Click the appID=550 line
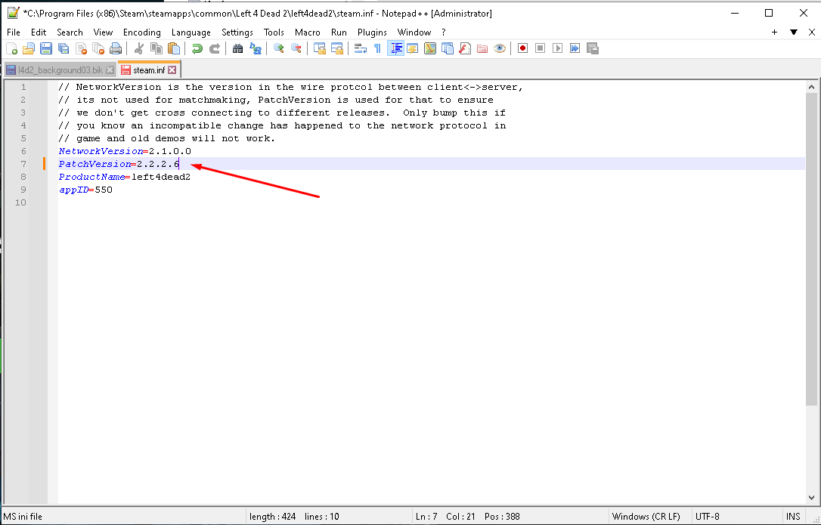This screenshot has width=821, height=525. 86,190
